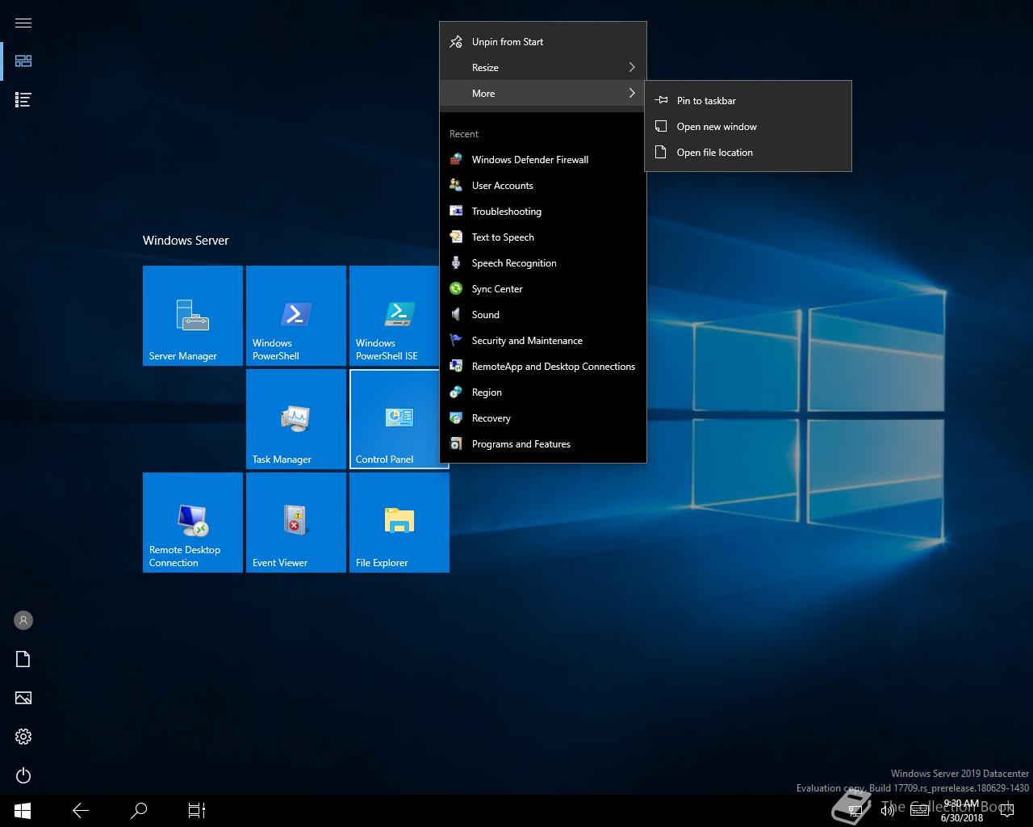Open recent Sound item
This screenshot has height=827, width=1033.
coord(543,315)
